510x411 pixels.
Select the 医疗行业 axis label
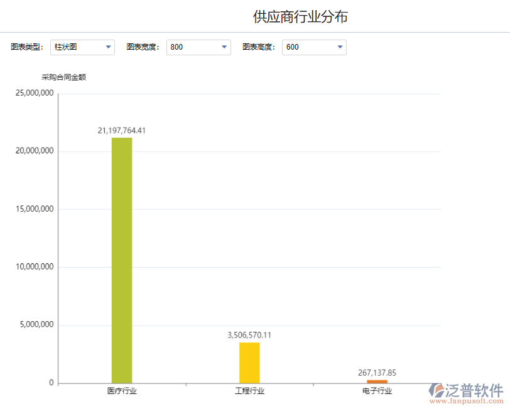(123, 390)
